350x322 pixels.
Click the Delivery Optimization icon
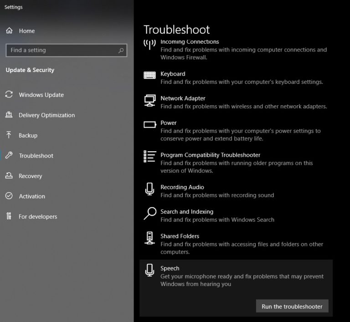[x=9, y=115]
